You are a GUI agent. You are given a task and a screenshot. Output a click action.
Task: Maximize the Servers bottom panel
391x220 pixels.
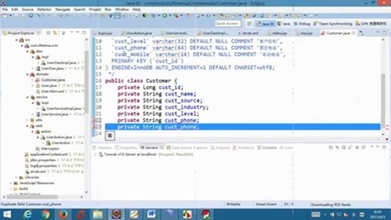(x=384, y=147)
